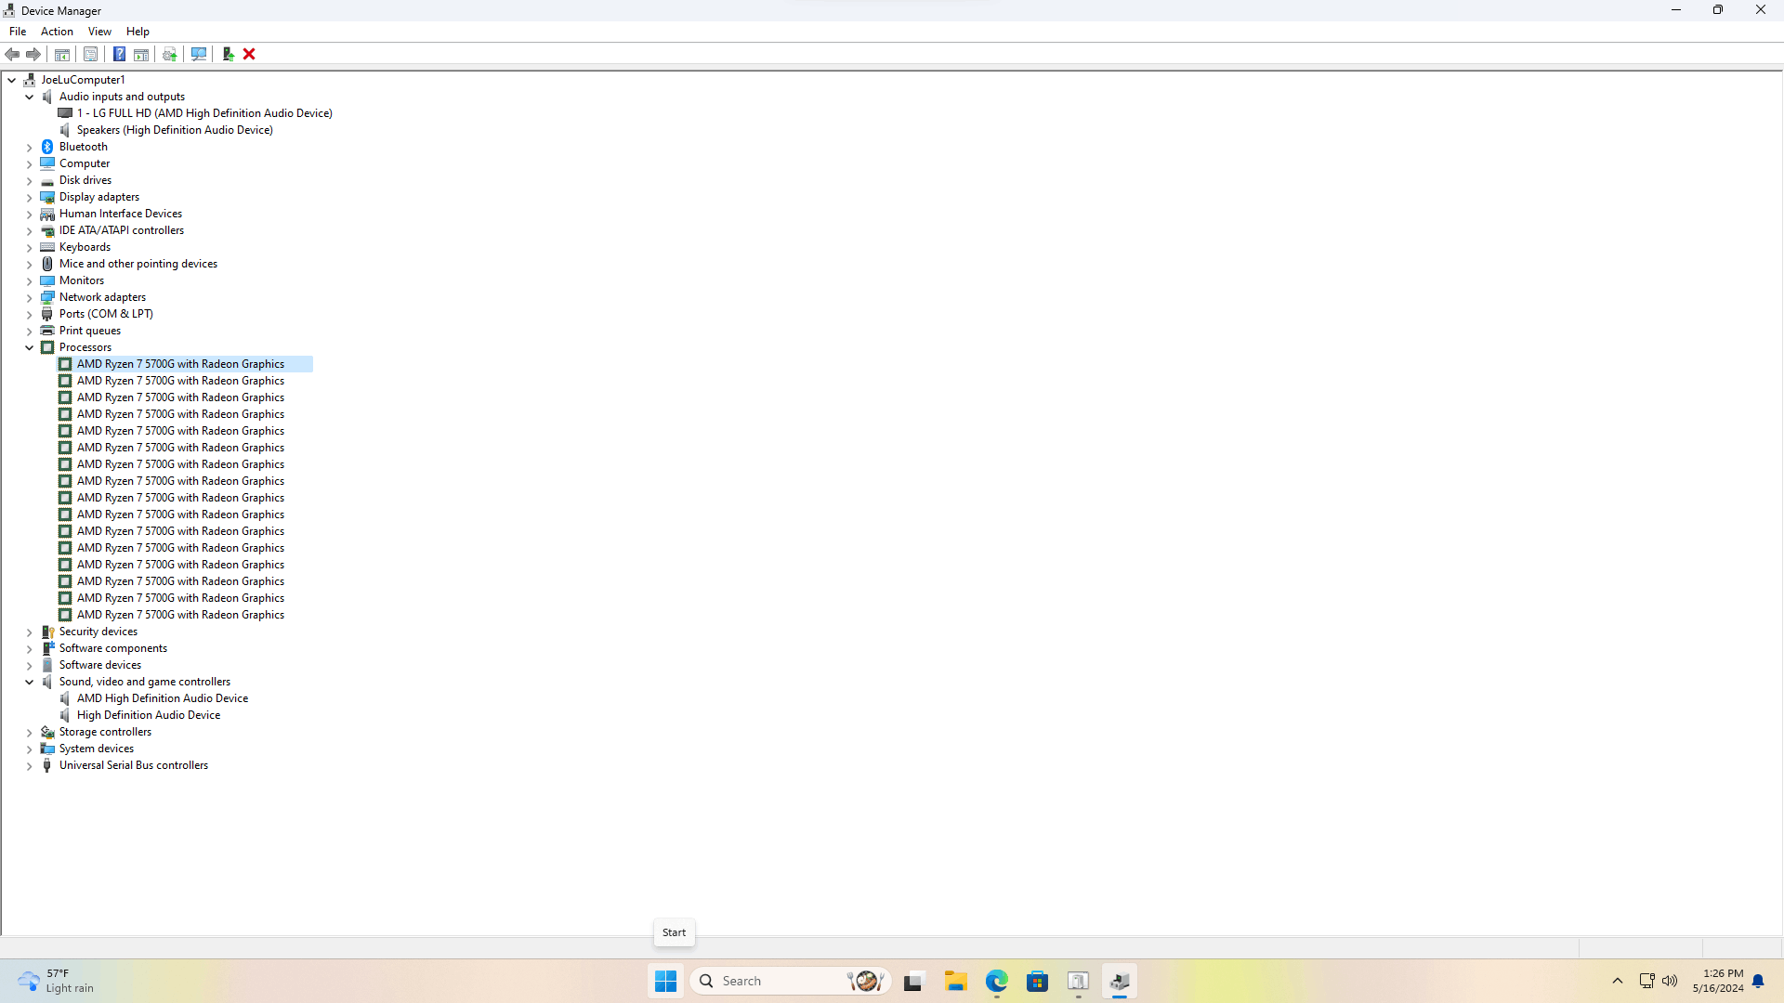Screen dimensions: 1784x1003
Task: Open the Action menu
Action: tap(57, 32)
